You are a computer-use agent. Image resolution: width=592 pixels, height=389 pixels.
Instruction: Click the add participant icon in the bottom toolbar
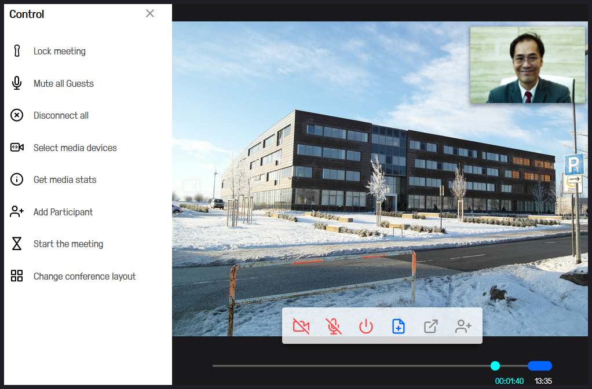(463, 326)
